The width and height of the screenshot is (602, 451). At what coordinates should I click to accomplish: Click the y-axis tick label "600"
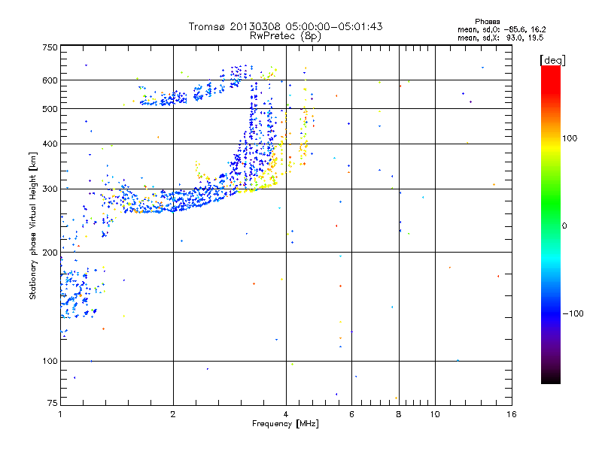coord(50,80)
